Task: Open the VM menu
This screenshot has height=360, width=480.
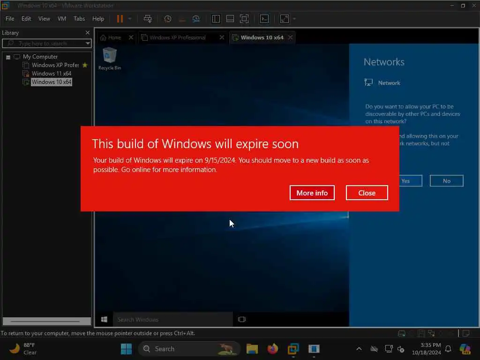Action: tap(62, 19)
